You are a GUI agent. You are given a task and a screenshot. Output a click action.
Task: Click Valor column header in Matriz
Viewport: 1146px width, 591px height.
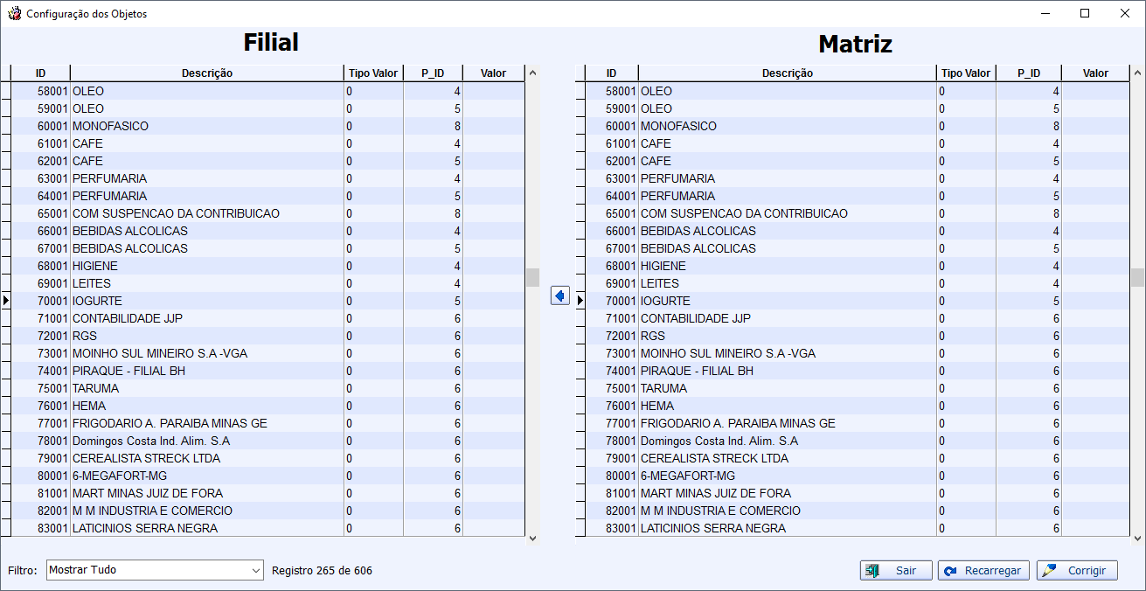(x=1095, y=73)
